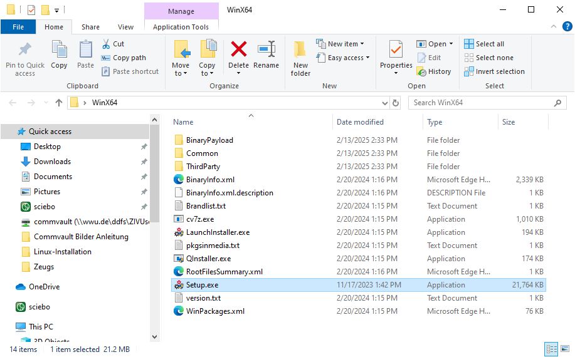The height and width of the screenshot is (357, 575).
Task: Refresh the WinX64 folder view
Action: coord(396,103)
